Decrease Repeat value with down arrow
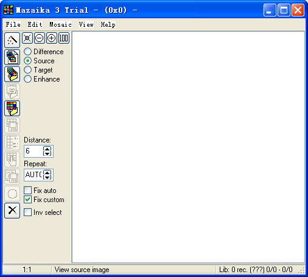This screenshot has height=277, width=308. tap(47, 177)
